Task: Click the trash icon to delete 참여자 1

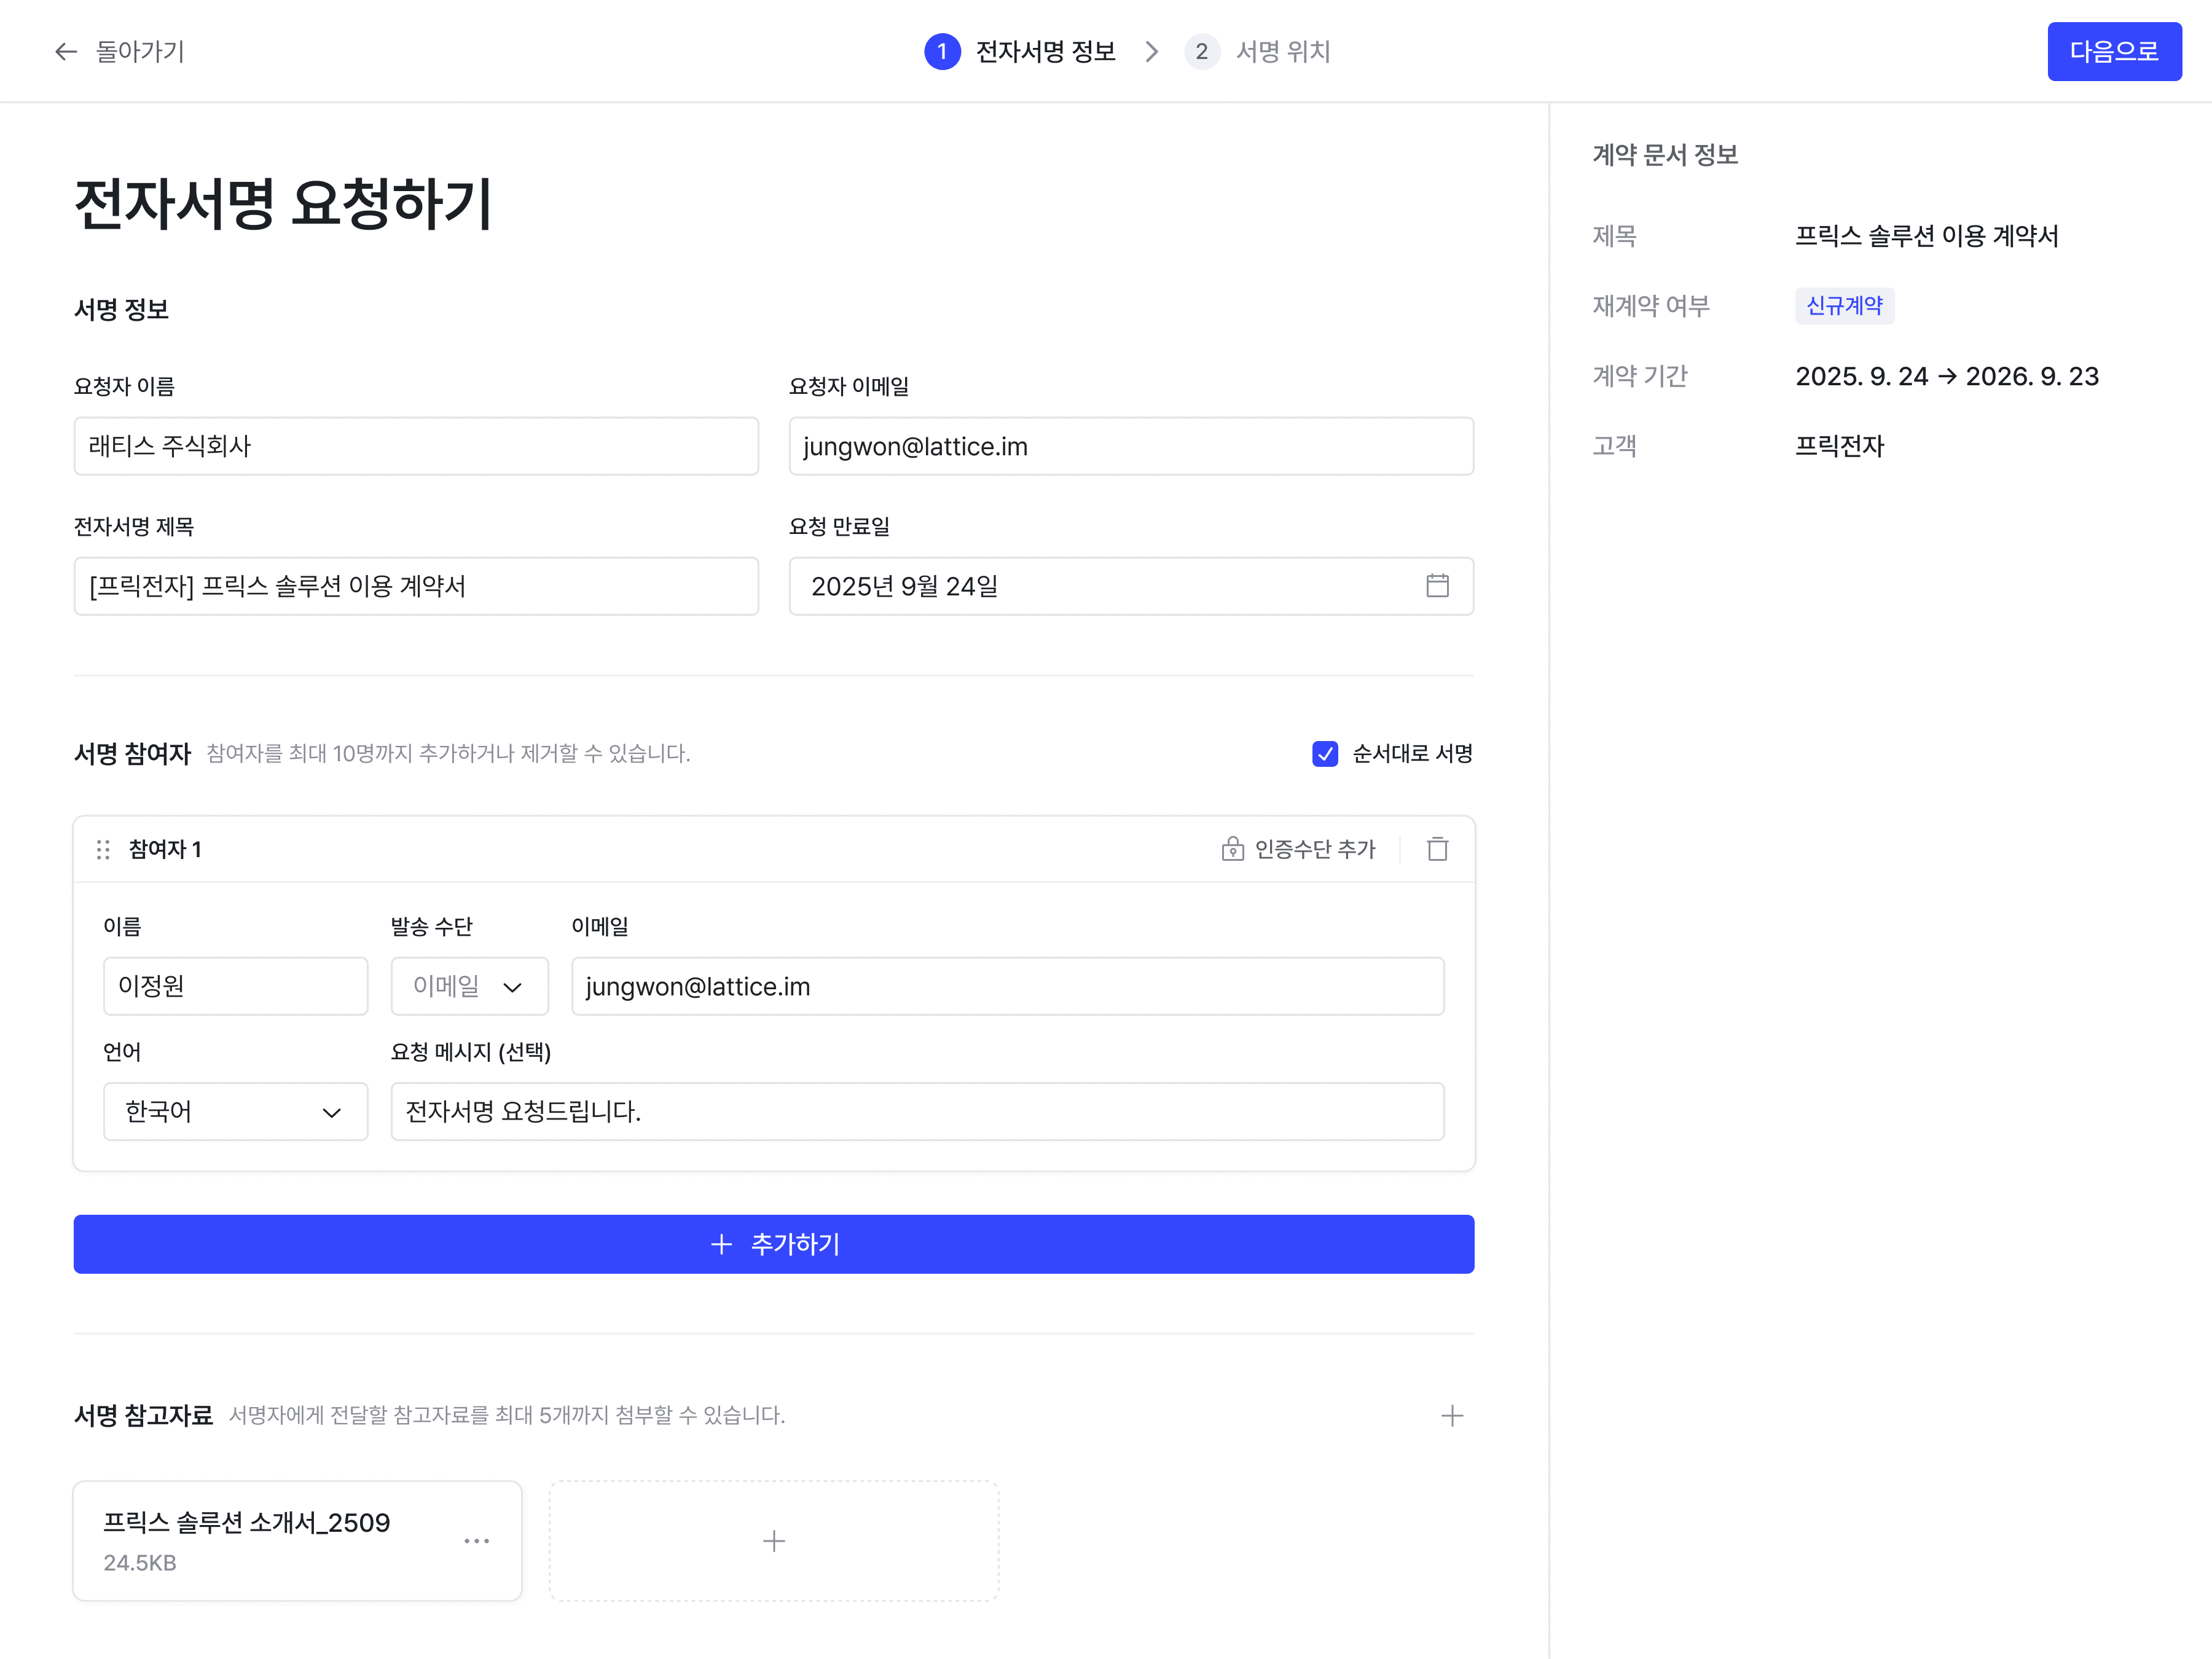Action: click(1437, 849)
